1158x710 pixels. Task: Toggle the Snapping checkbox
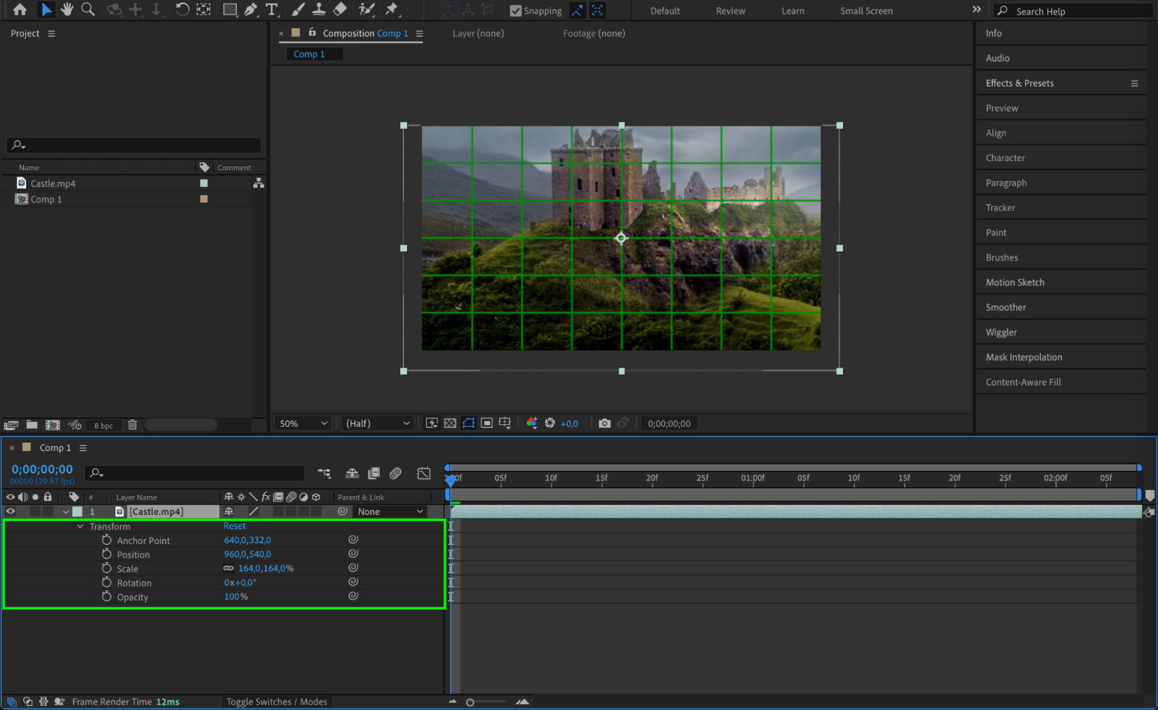click(515, 10)
